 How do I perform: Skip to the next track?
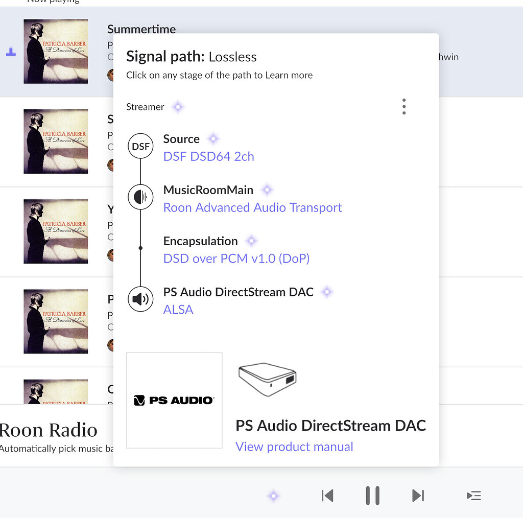[418, 495]
